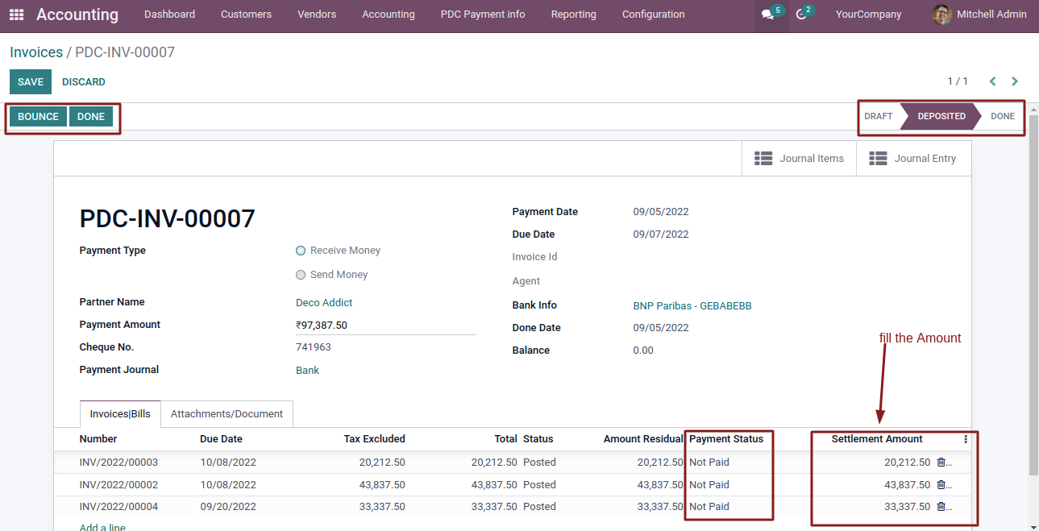Open the conversations chat icon

pyautogui.click(x=767, y=15)
